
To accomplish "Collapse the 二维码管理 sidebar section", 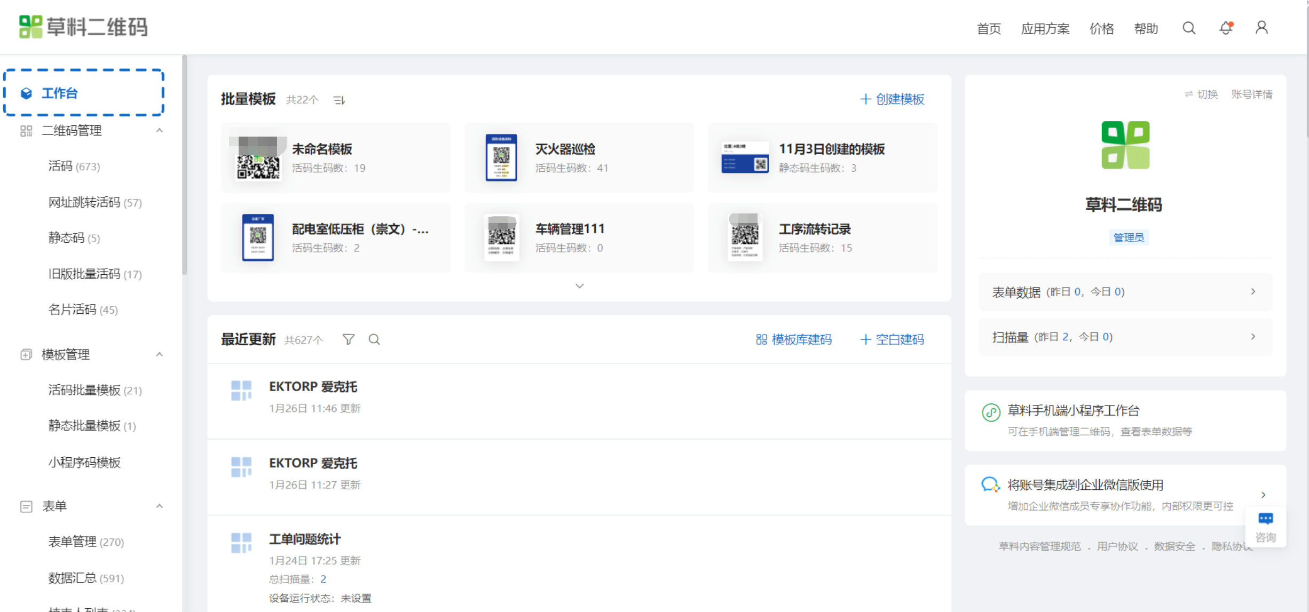I will click(x=159, y=131).
